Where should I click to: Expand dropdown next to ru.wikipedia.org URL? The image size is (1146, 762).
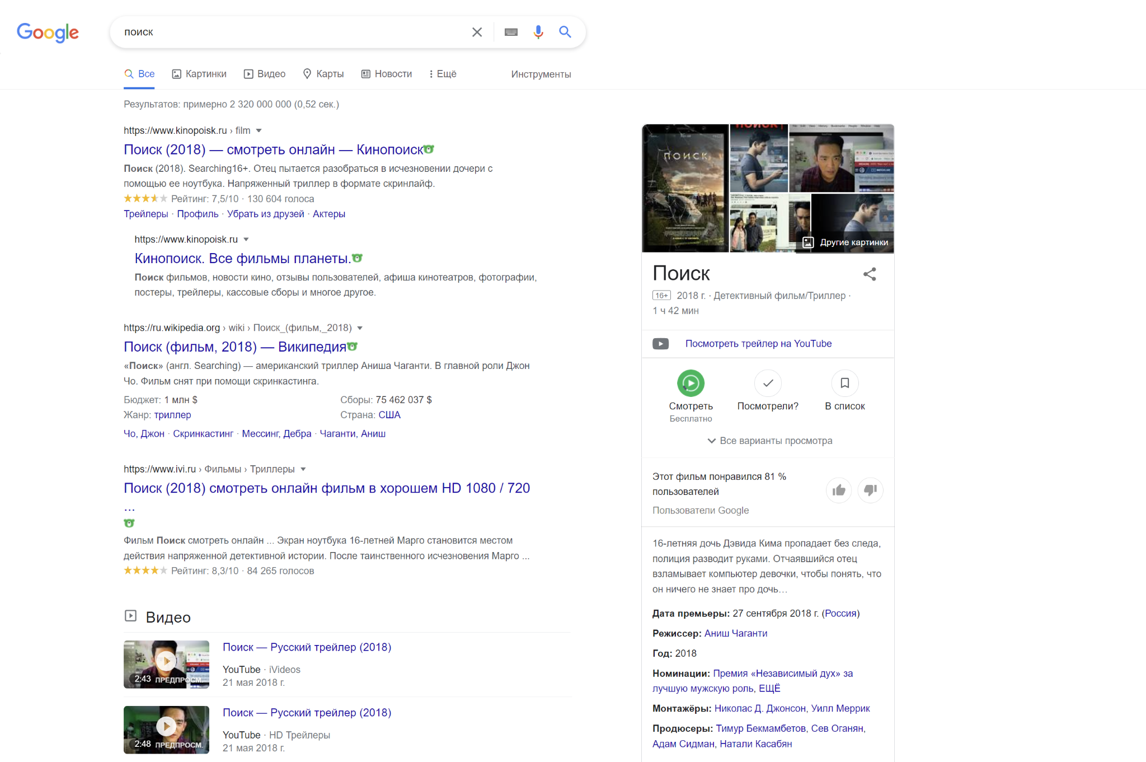click(x=360, y=328)
